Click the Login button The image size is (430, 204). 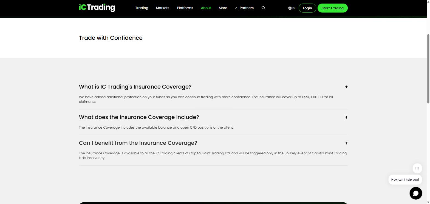click(307, 8)
